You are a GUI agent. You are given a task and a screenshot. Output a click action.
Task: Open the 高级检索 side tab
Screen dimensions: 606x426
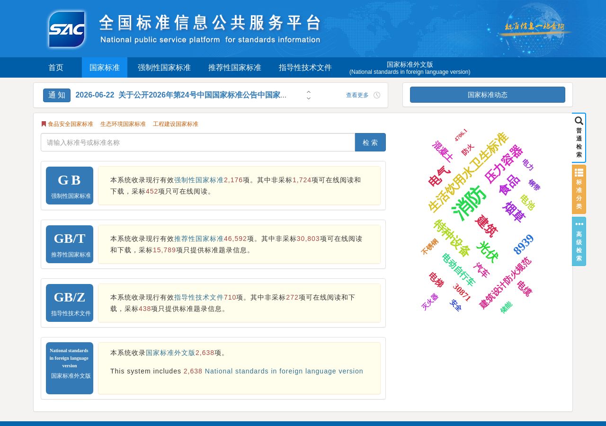click(579, 241)
